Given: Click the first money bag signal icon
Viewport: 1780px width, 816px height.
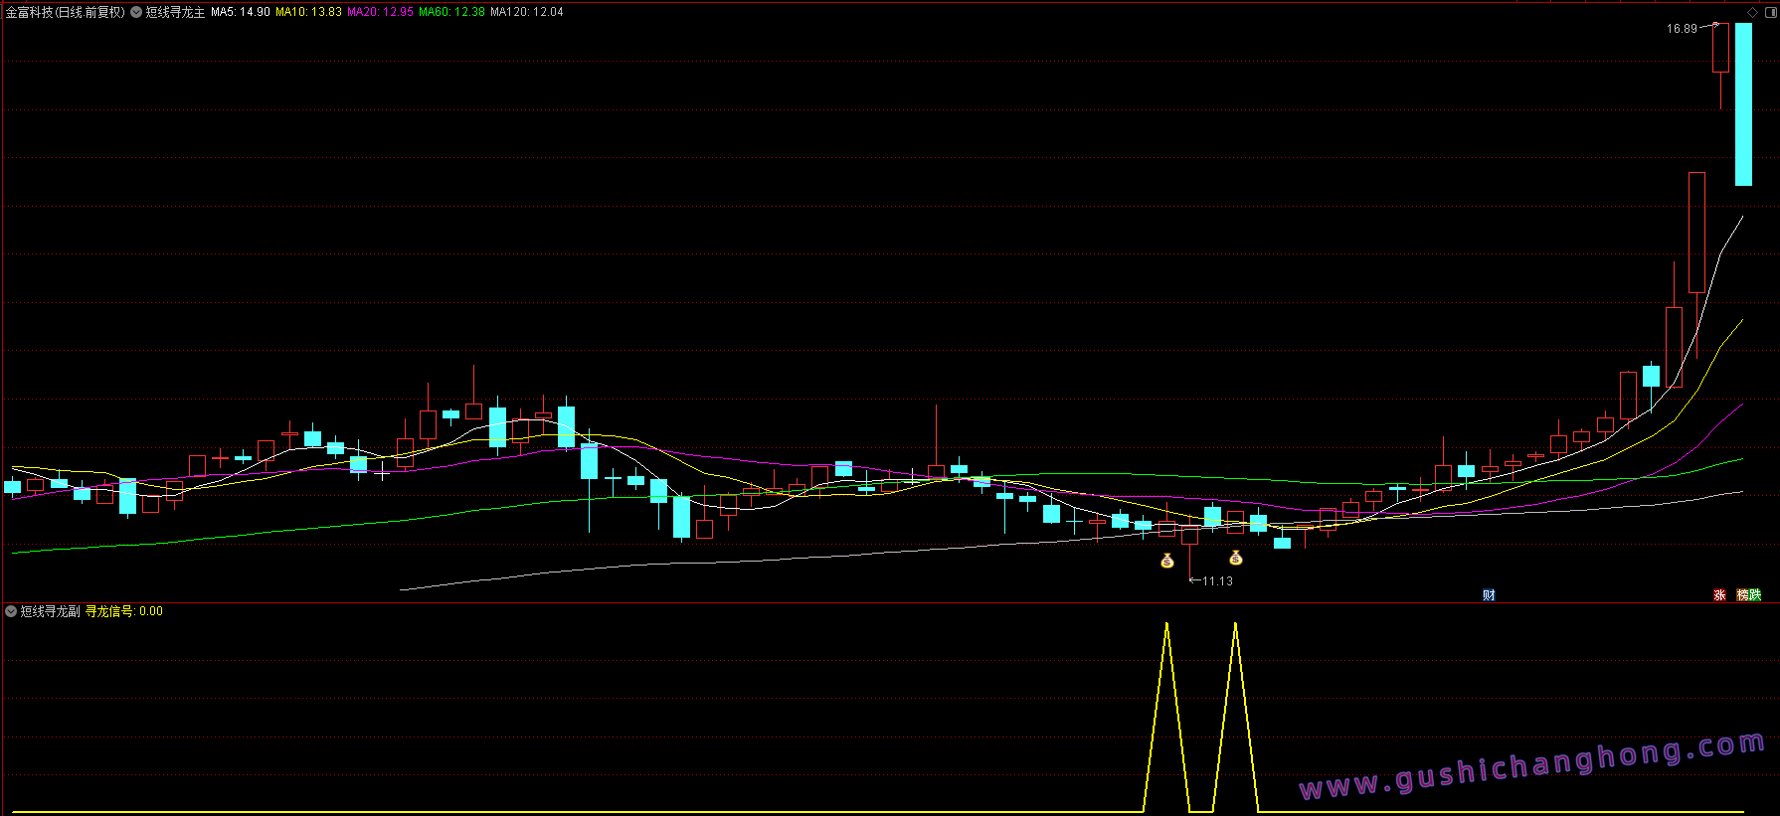Looking at the screenshot, I should (1167, 562).
